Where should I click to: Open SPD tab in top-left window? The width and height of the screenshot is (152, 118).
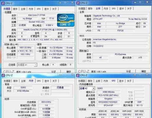39,9
